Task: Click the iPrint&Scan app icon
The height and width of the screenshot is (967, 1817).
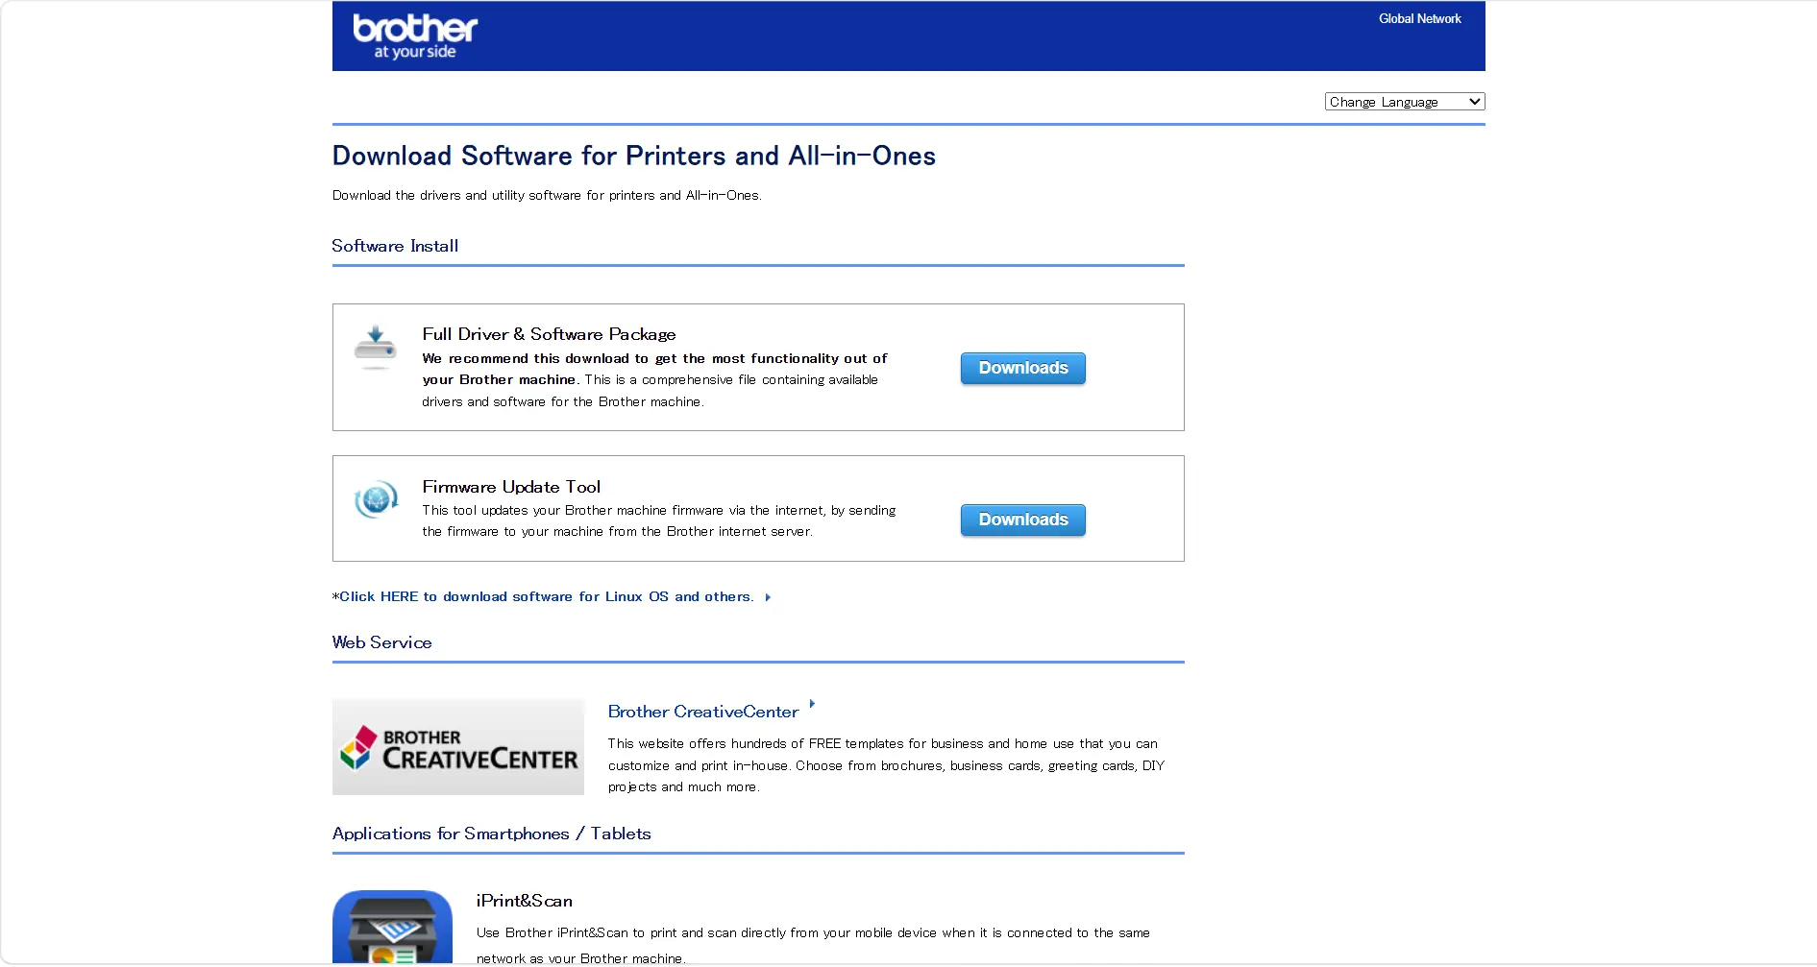Action: click(392, 928)
